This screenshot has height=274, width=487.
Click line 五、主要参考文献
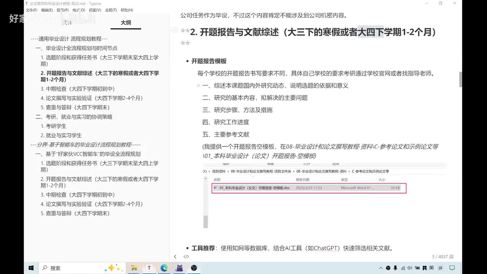tap(226, 134)
